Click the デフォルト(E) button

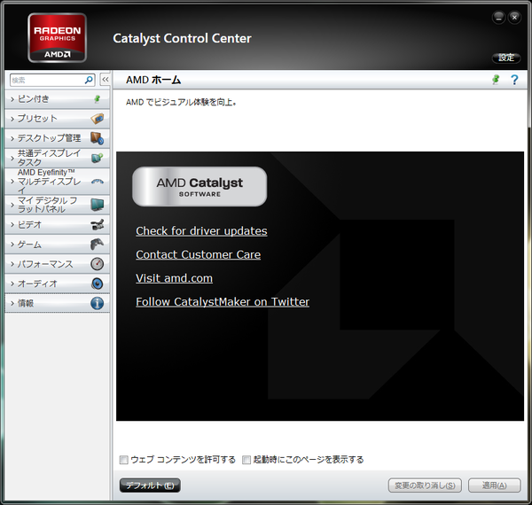(x=150, y=486)
